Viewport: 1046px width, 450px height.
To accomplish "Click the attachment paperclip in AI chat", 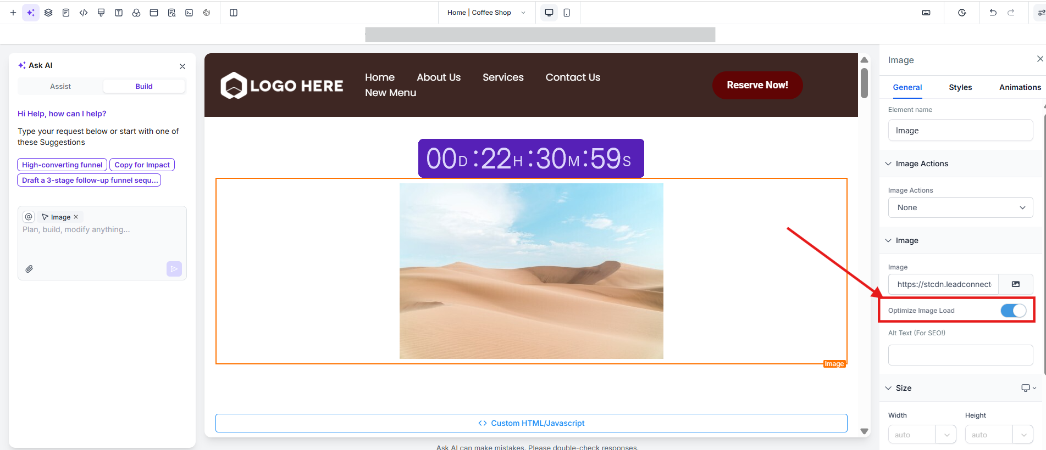I will coord(29,269).
